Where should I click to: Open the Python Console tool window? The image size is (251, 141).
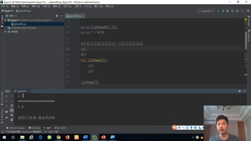point(15,128)
